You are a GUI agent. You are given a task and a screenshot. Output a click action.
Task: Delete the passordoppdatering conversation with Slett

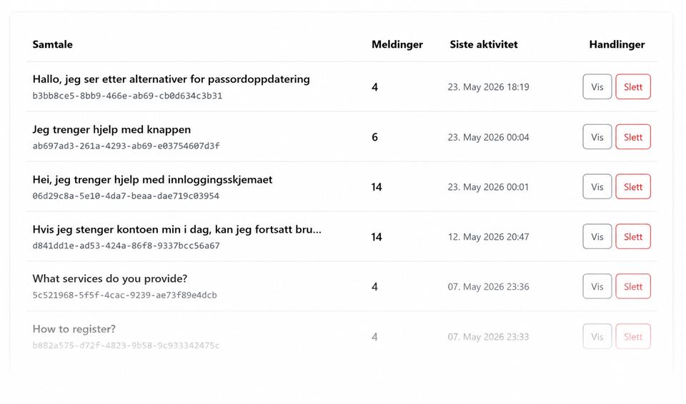coord(633,86)
